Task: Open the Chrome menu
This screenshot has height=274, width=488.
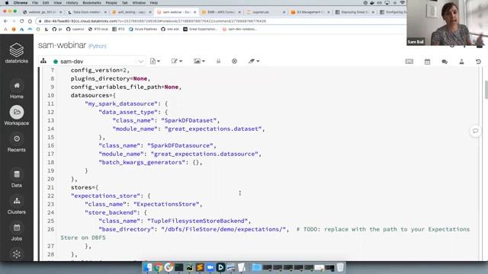Action: 21,3
